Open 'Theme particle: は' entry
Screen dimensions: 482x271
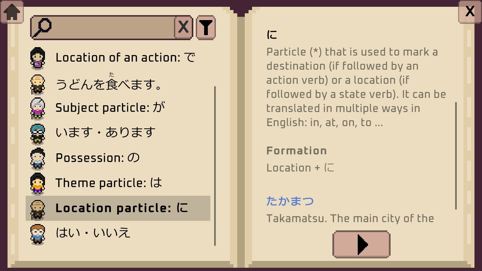point(108,183)
